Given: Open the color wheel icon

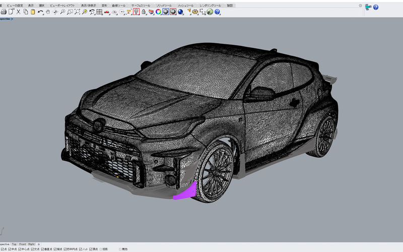Looking at the screenshot, I should pyautogui.click(x=158, y=12).
